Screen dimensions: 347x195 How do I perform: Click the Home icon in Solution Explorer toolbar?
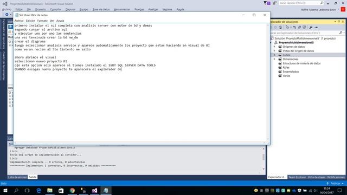coord(280,27)
